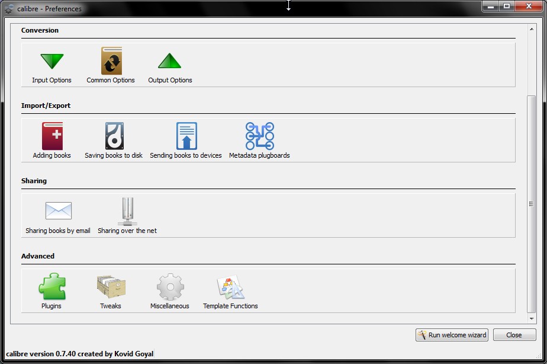Maximize the Preferences window
The image size is (547, 364).
[507, 6]
